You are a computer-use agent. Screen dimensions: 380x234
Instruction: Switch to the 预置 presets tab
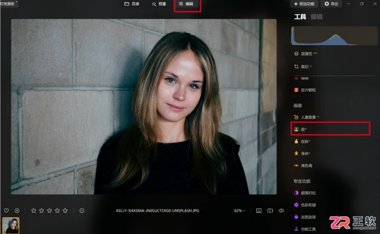pos(159,4)
